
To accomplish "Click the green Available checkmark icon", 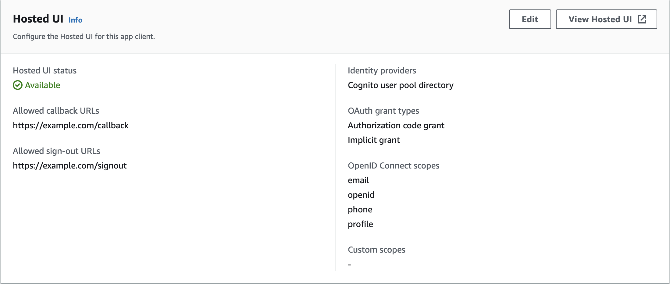I will coord(18,85).
